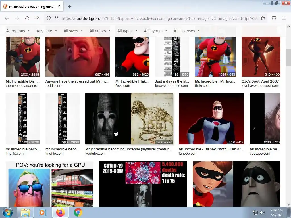The image size is (291, 218).
Task: Open Windows Media Player from taskbar
Action: pyautogui.click(x=42, y=212)
